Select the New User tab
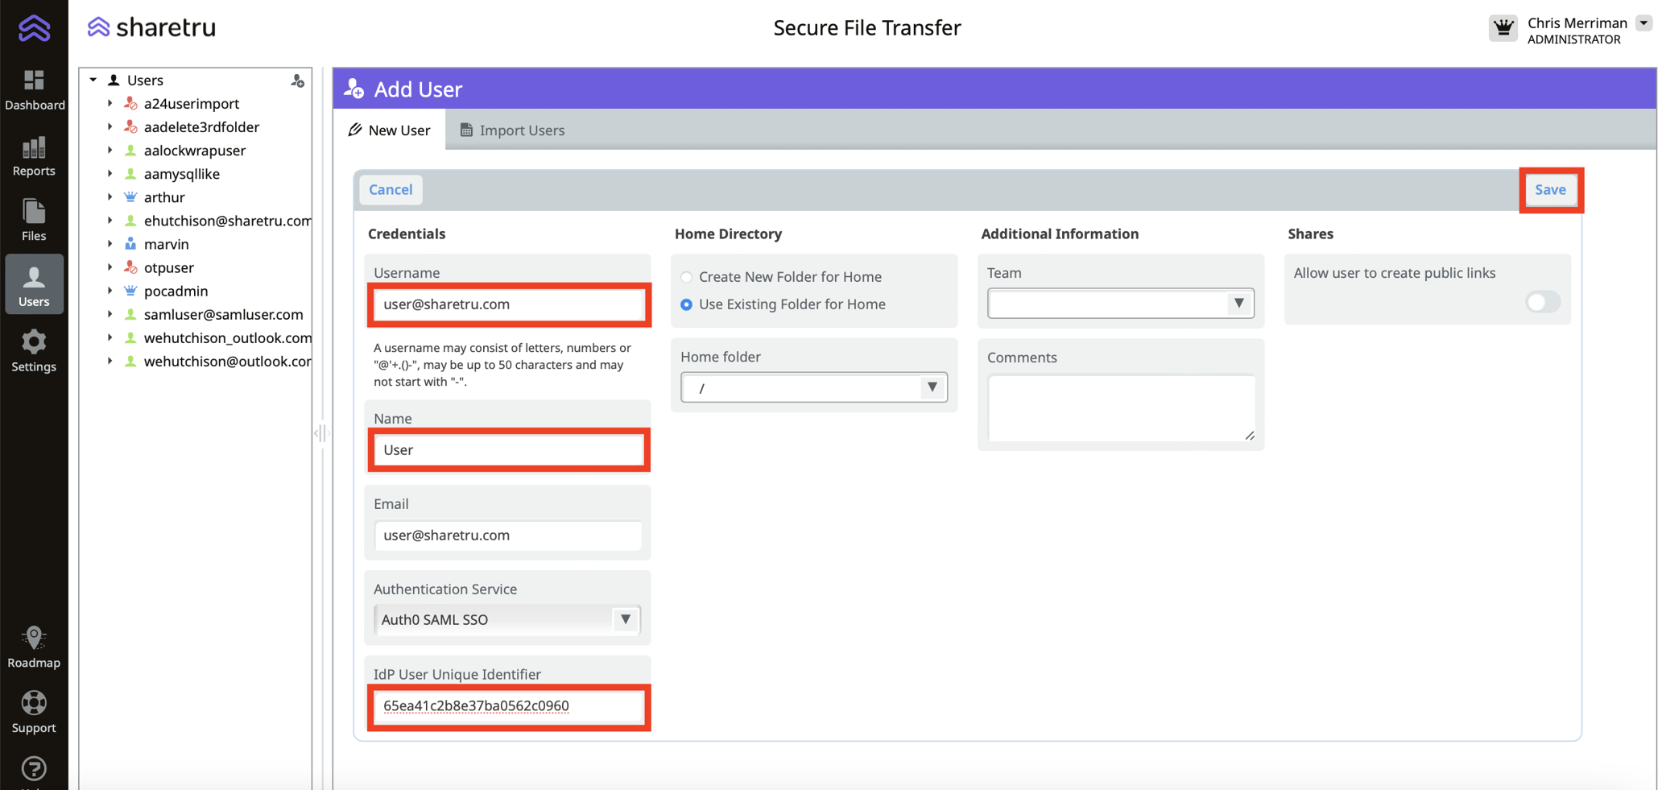Image resolution: width=1662 pixels, height=790 pixels. point(390,130)
